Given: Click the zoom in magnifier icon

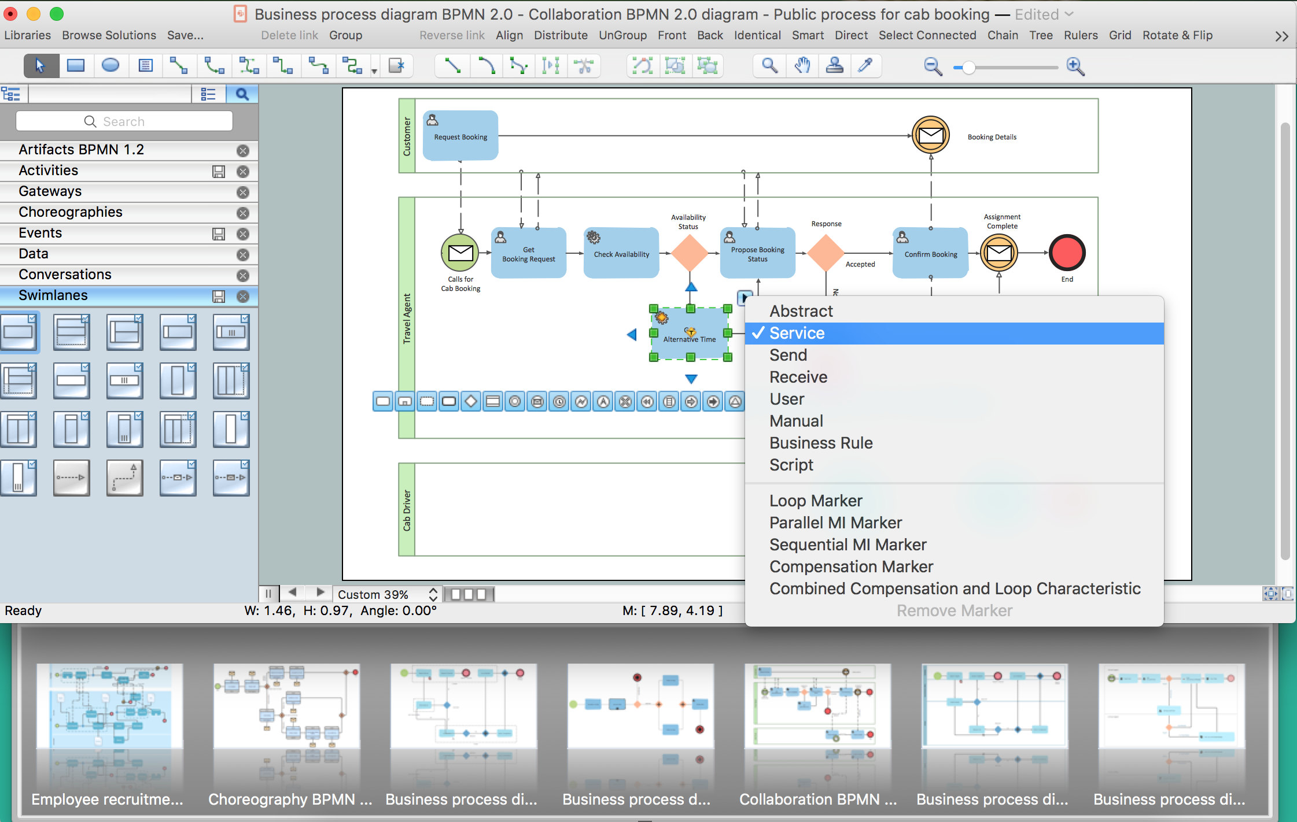Looking at the screenshot, I should click(x=1075, y=67).
